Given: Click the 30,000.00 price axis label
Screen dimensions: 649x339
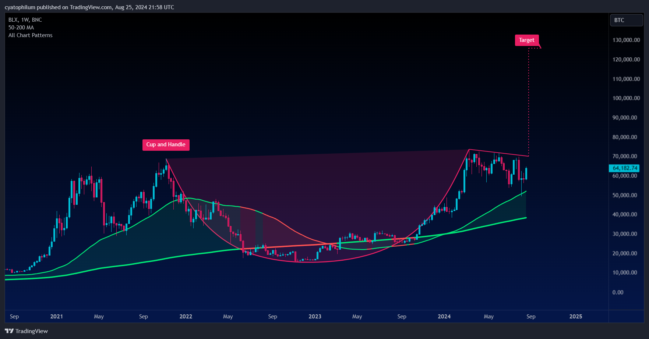Looking at the screenshot, I should point(624,234).
